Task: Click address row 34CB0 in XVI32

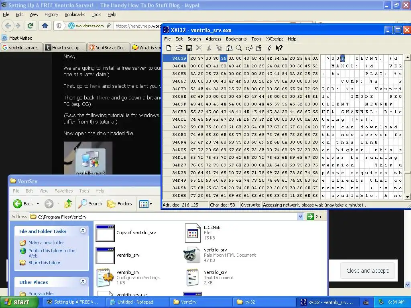Action: pyautogui.click(x=179, y=111)
